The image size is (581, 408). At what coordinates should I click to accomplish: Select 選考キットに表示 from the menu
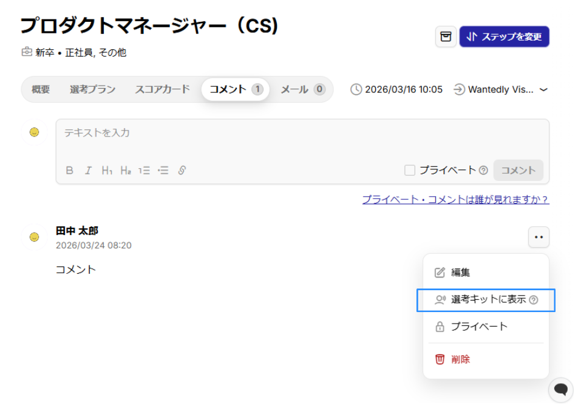(x=488, y=300)
